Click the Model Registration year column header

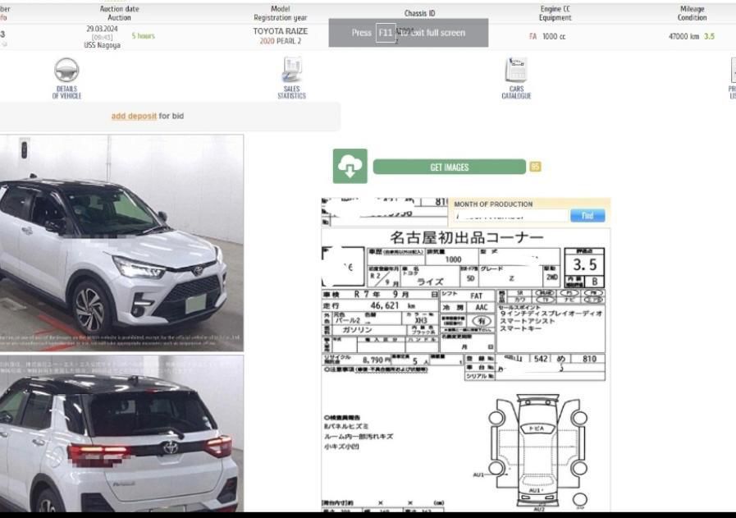tap(281, 13)
